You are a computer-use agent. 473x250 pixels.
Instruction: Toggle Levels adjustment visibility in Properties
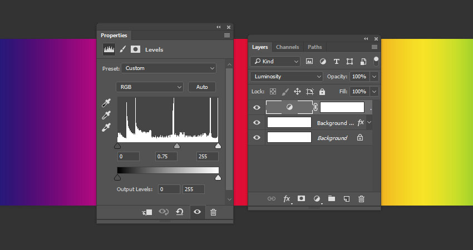point(197,212)
